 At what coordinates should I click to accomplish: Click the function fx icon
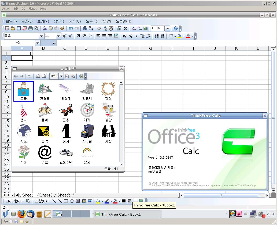point(54,43)
